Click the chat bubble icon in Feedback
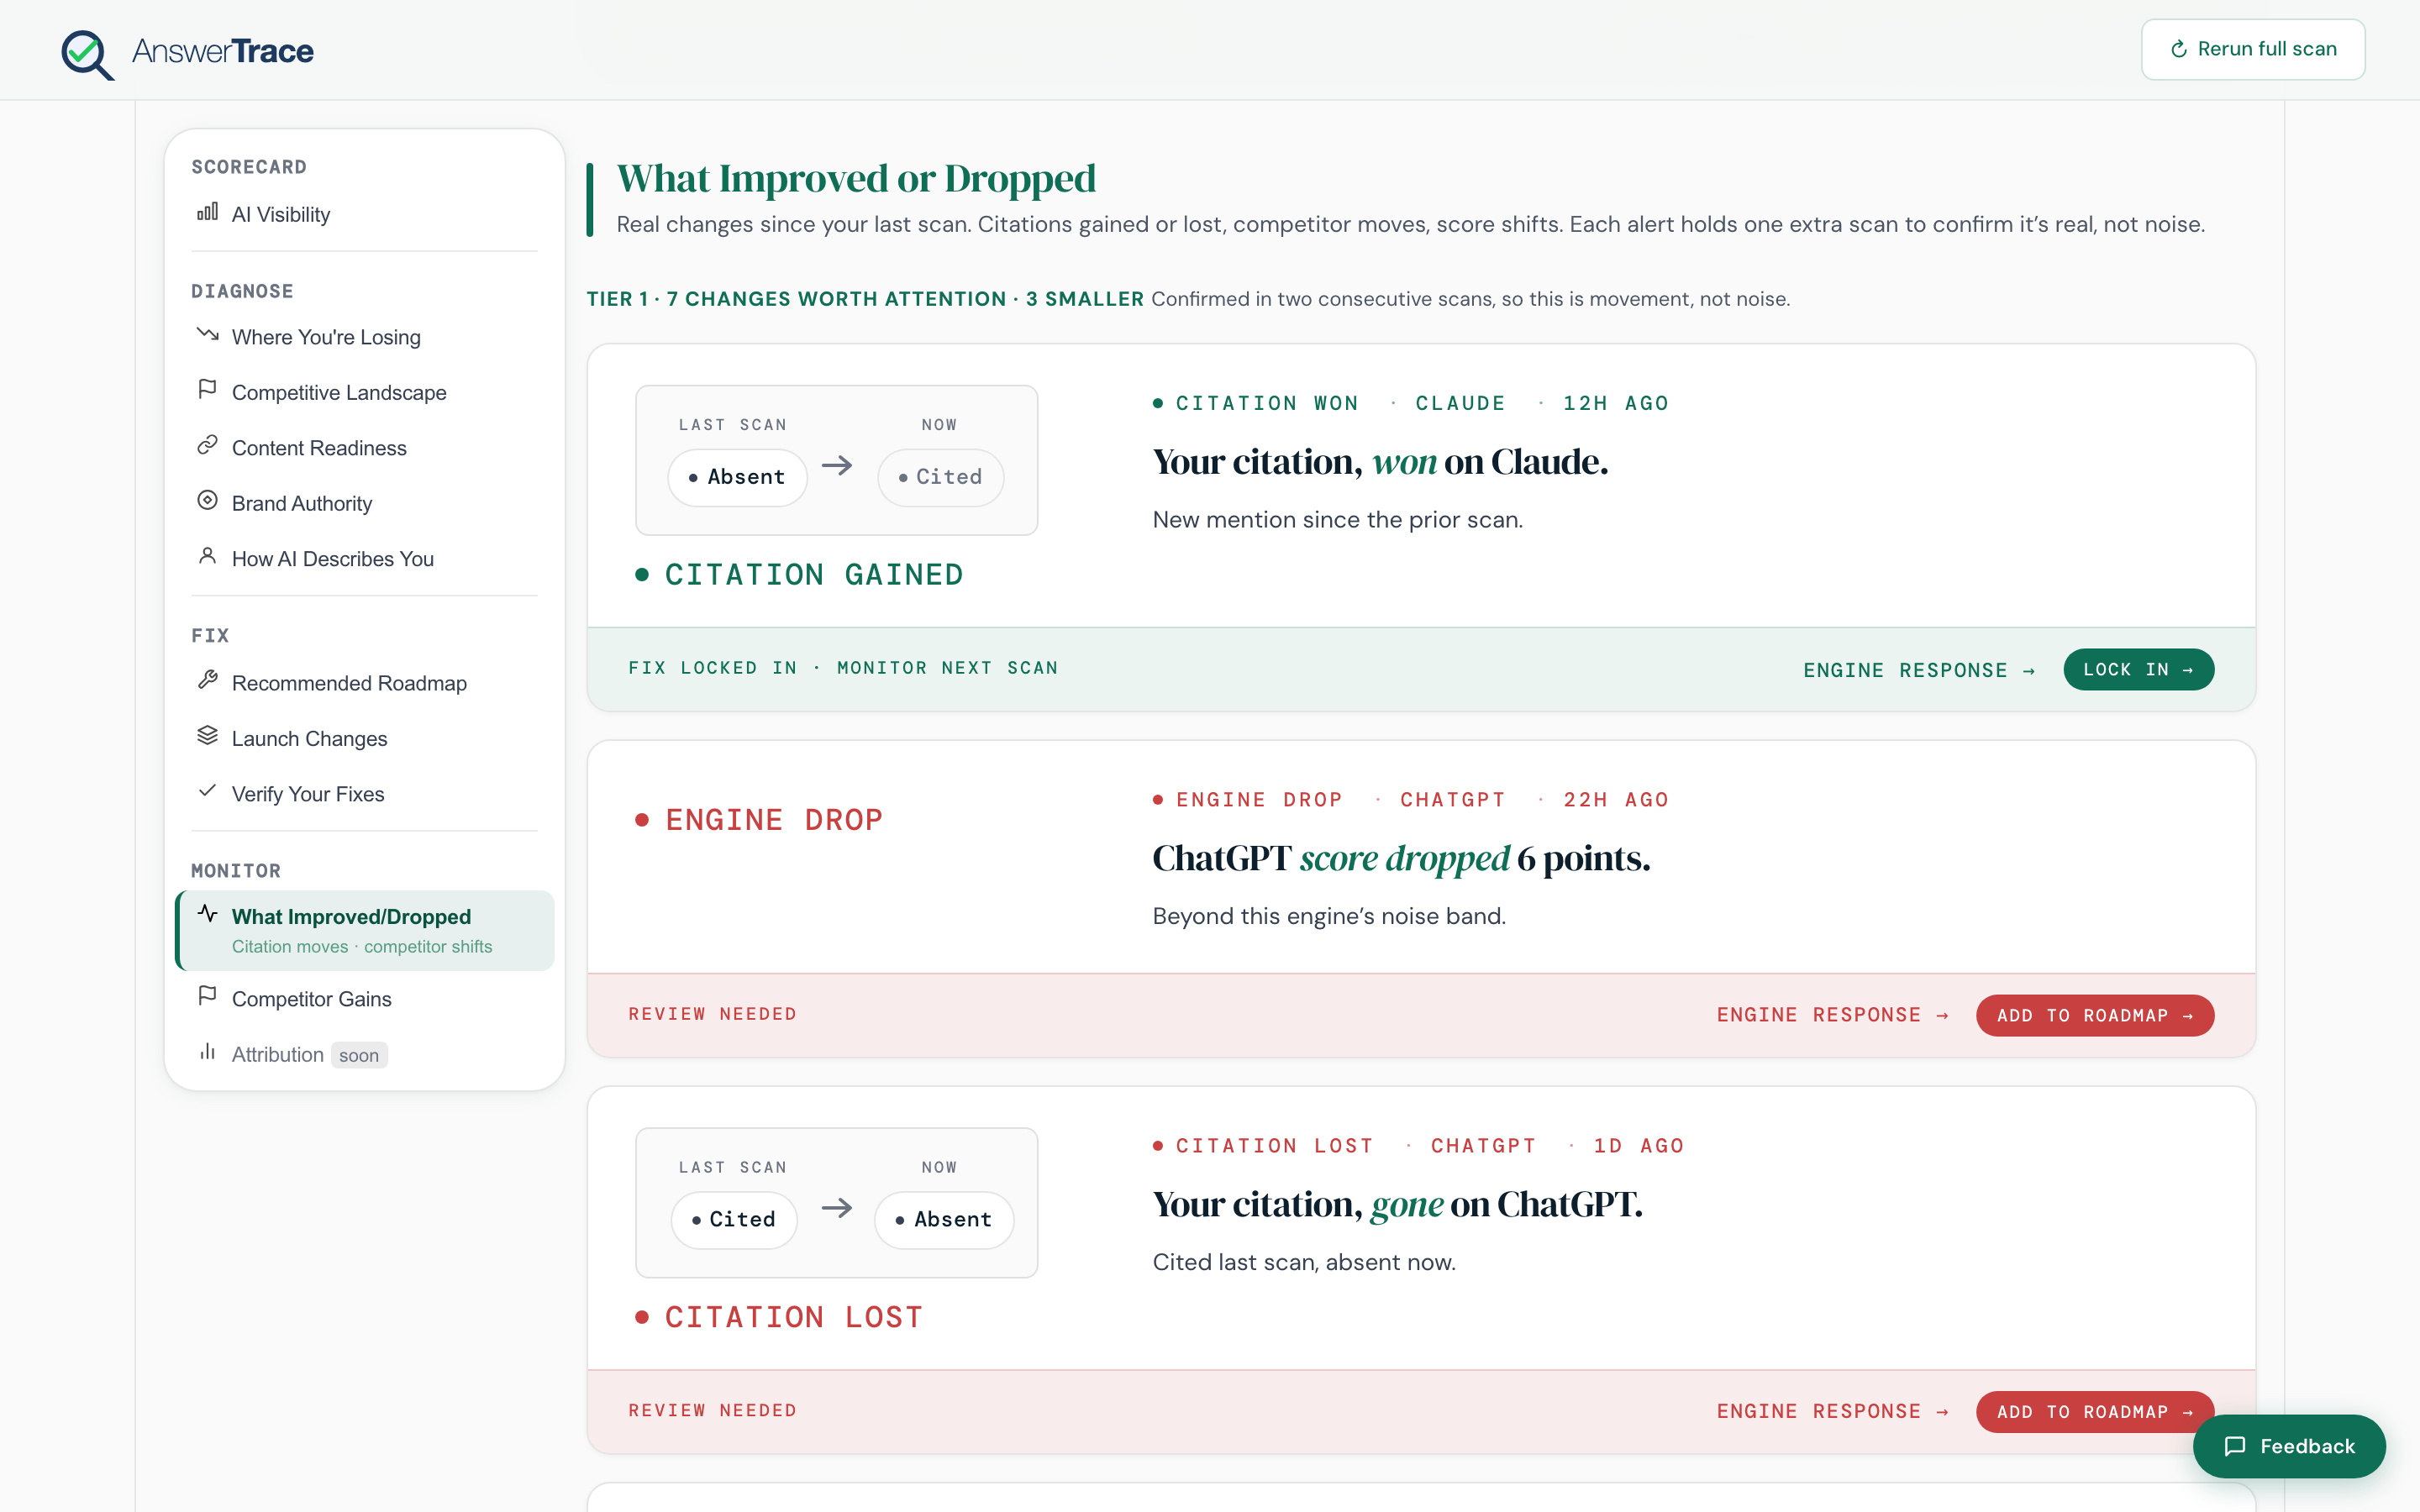This screenshot has width=2420, height=1512. pos(2235,1446)
